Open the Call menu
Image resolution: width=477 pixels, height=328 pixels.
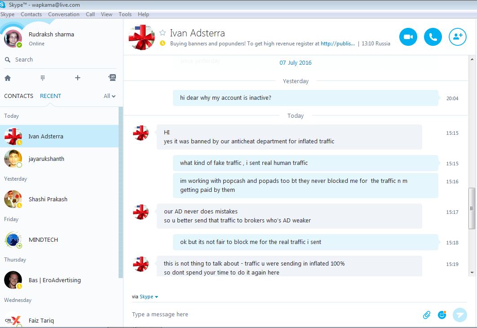tap(90, 14)
